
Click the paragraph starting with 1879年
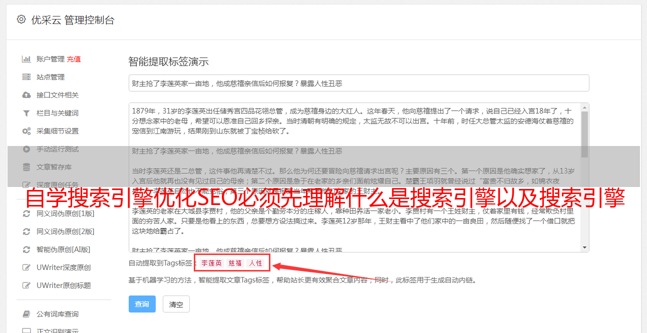click(353, 121)
